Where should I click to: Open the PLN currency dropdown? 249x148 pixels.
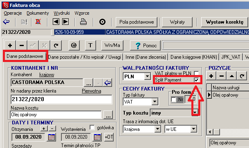point(147,77)
